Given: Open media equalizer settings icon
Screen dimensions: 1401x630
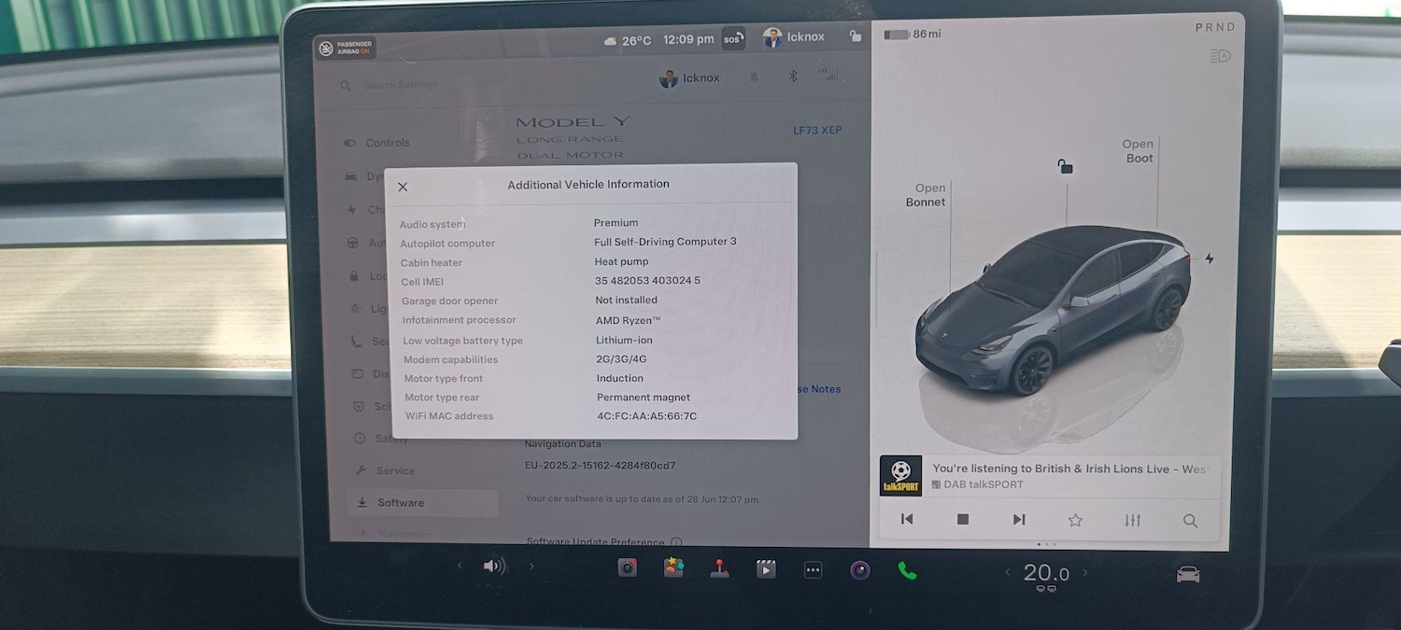Looking at the screenshot, I should pos(1133,520).
